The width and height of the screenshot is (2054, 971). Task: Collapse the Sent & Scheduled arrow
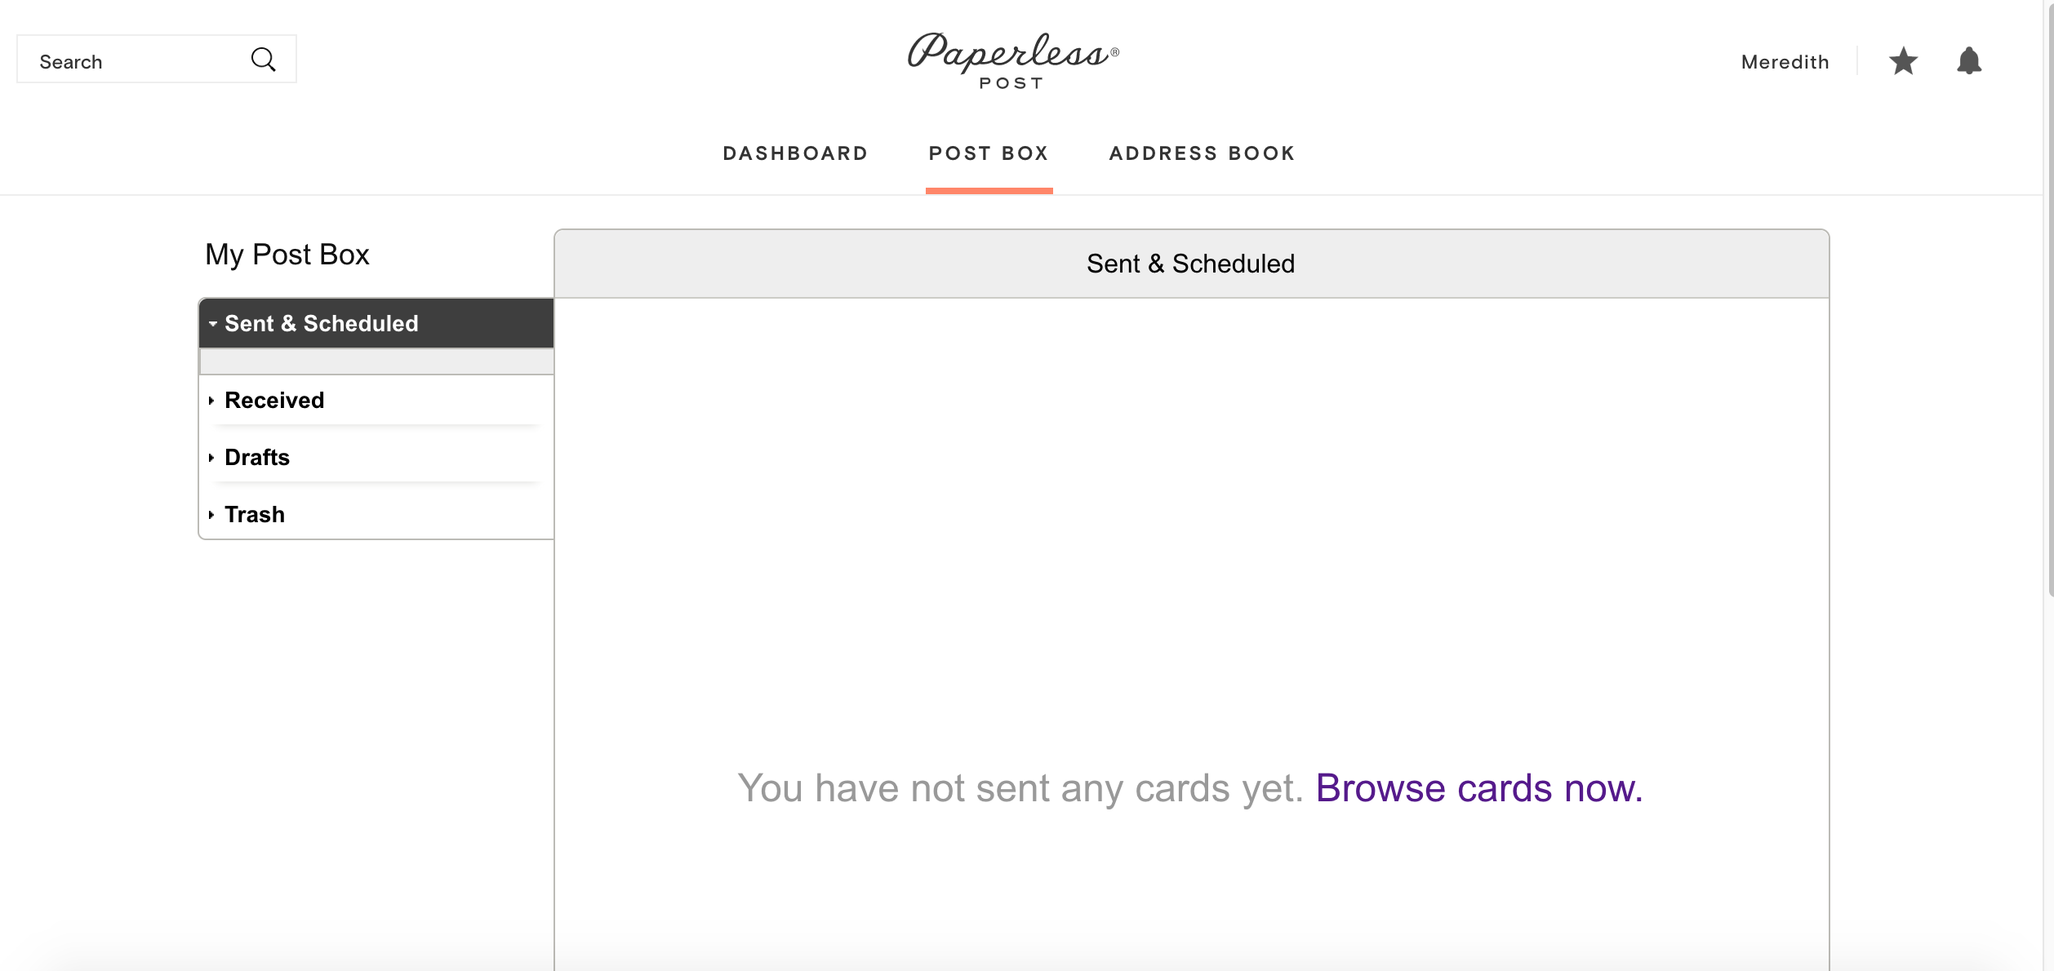click(213, 324)
